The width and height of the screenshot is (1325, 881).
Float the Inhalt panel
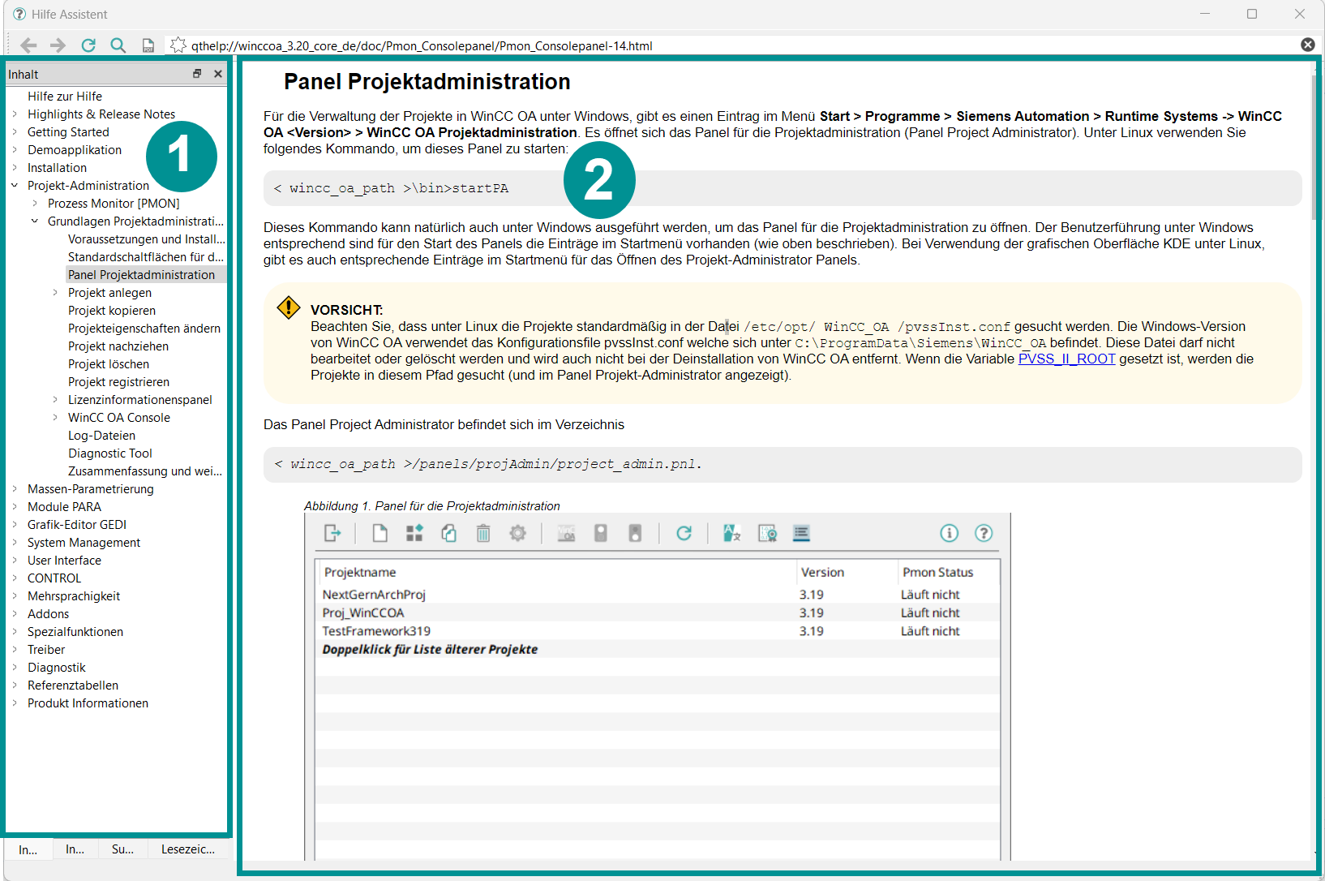[x=197, y=74]
